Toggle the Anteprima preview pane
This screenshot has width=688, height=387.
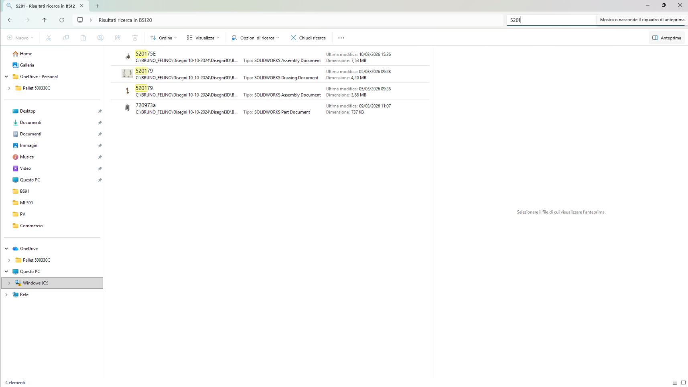pos(667,38)
